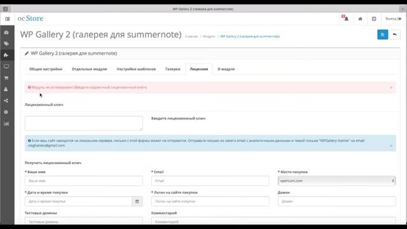
Task: Toggle the sidebar menu hamburger icon
Action: tap(7, 18)
